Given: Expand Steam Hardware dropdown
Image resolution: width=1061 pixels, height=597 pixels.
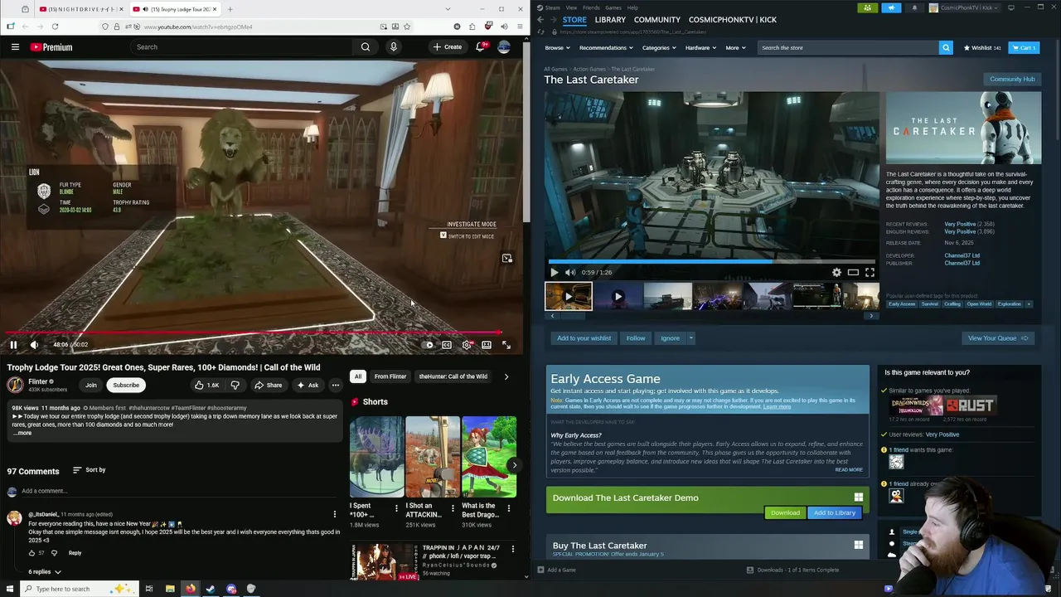Looking at the screenshot, I should [700, 48].
